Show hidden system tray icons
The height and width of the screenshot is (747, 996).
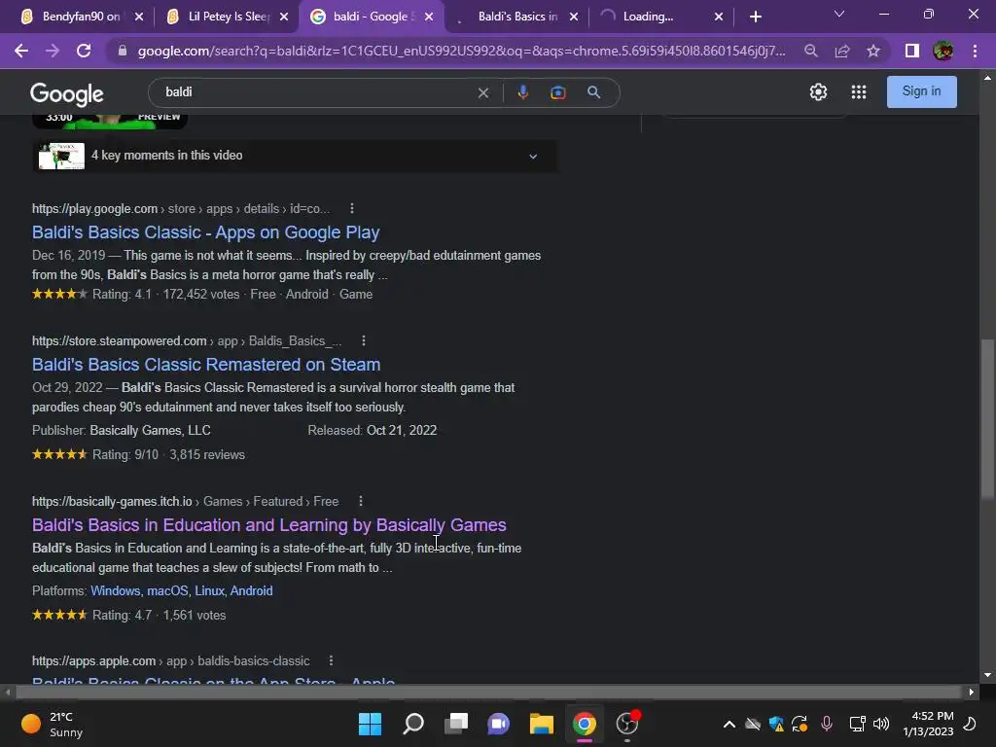(x=729, y=724)
